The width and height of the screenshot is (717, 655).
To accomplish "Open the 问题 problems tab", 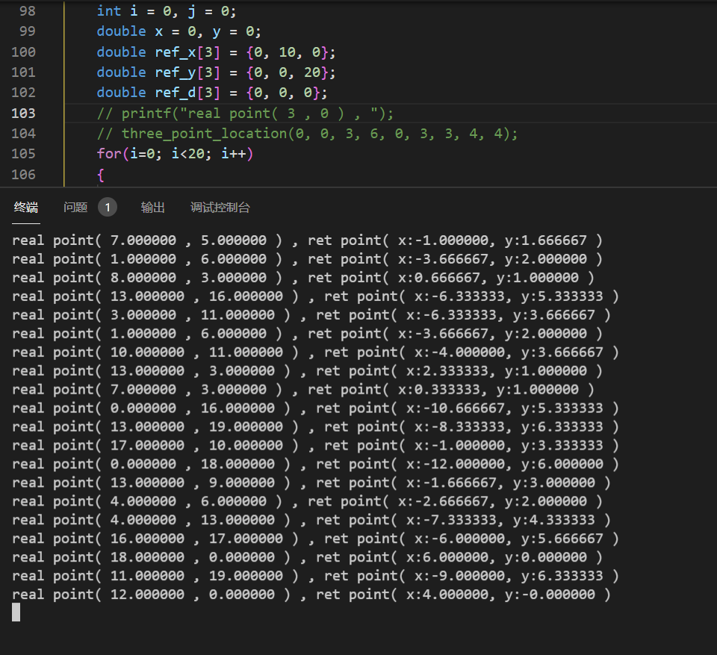I will click(75, 208).
